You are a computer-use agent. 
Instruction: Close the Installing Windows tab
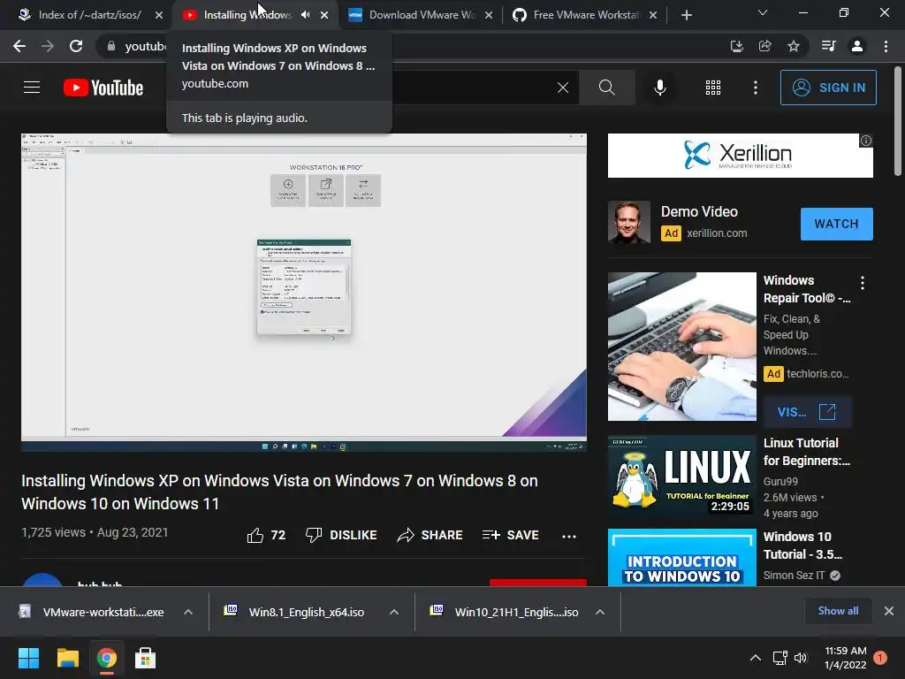coord(324,15)
